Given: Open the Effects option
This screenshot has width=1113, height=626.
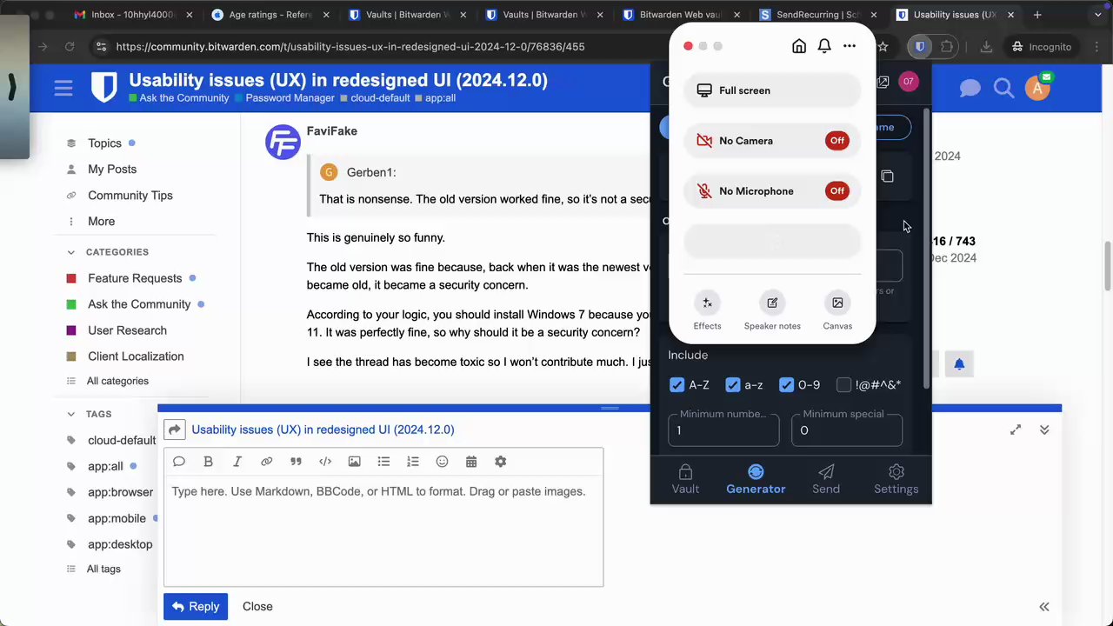Looking at the screenshot, I should (707, 311).
